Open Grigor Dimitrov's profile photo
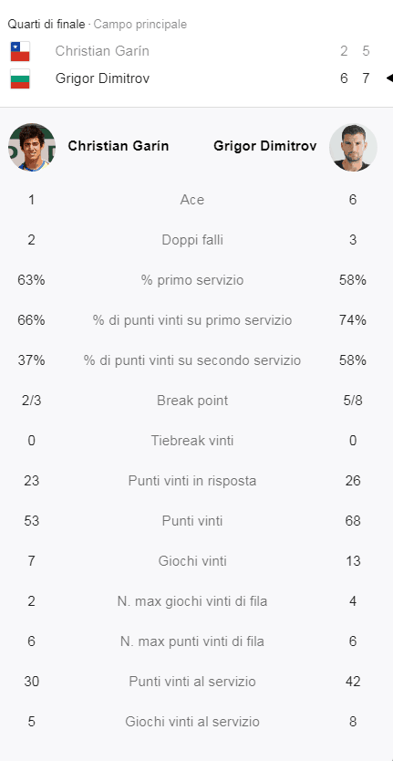Viewport: 393px width, 761px height. click(353, 147)
